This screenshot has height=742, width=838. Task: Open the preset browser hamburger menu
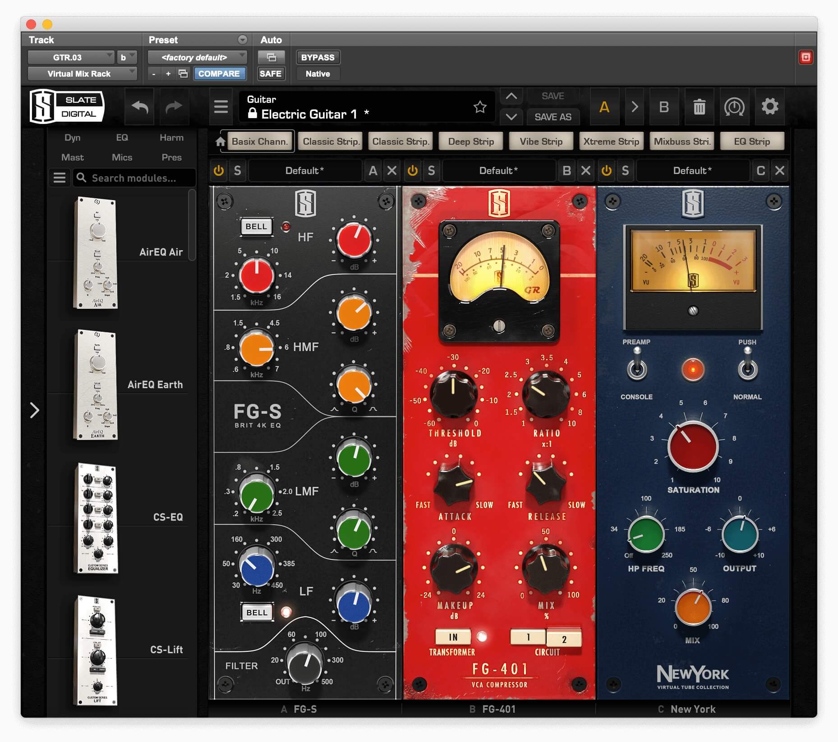coord(221,107)
